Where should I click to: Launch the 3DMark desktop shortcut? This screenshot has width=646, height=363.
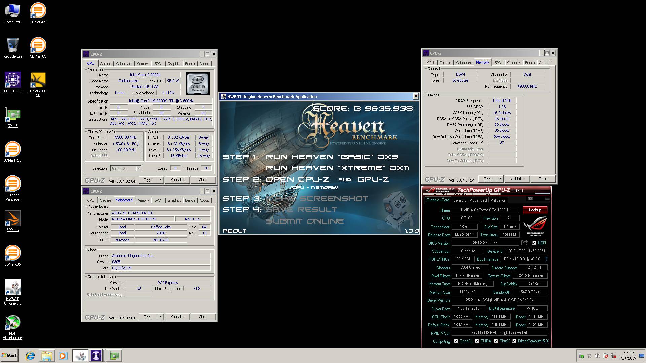pos(12,221)
